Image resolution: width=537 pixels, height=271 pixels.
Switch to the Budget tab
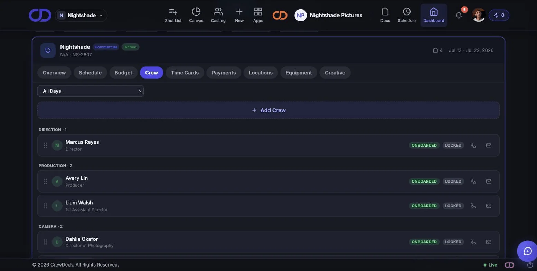[x=123, y=73]
